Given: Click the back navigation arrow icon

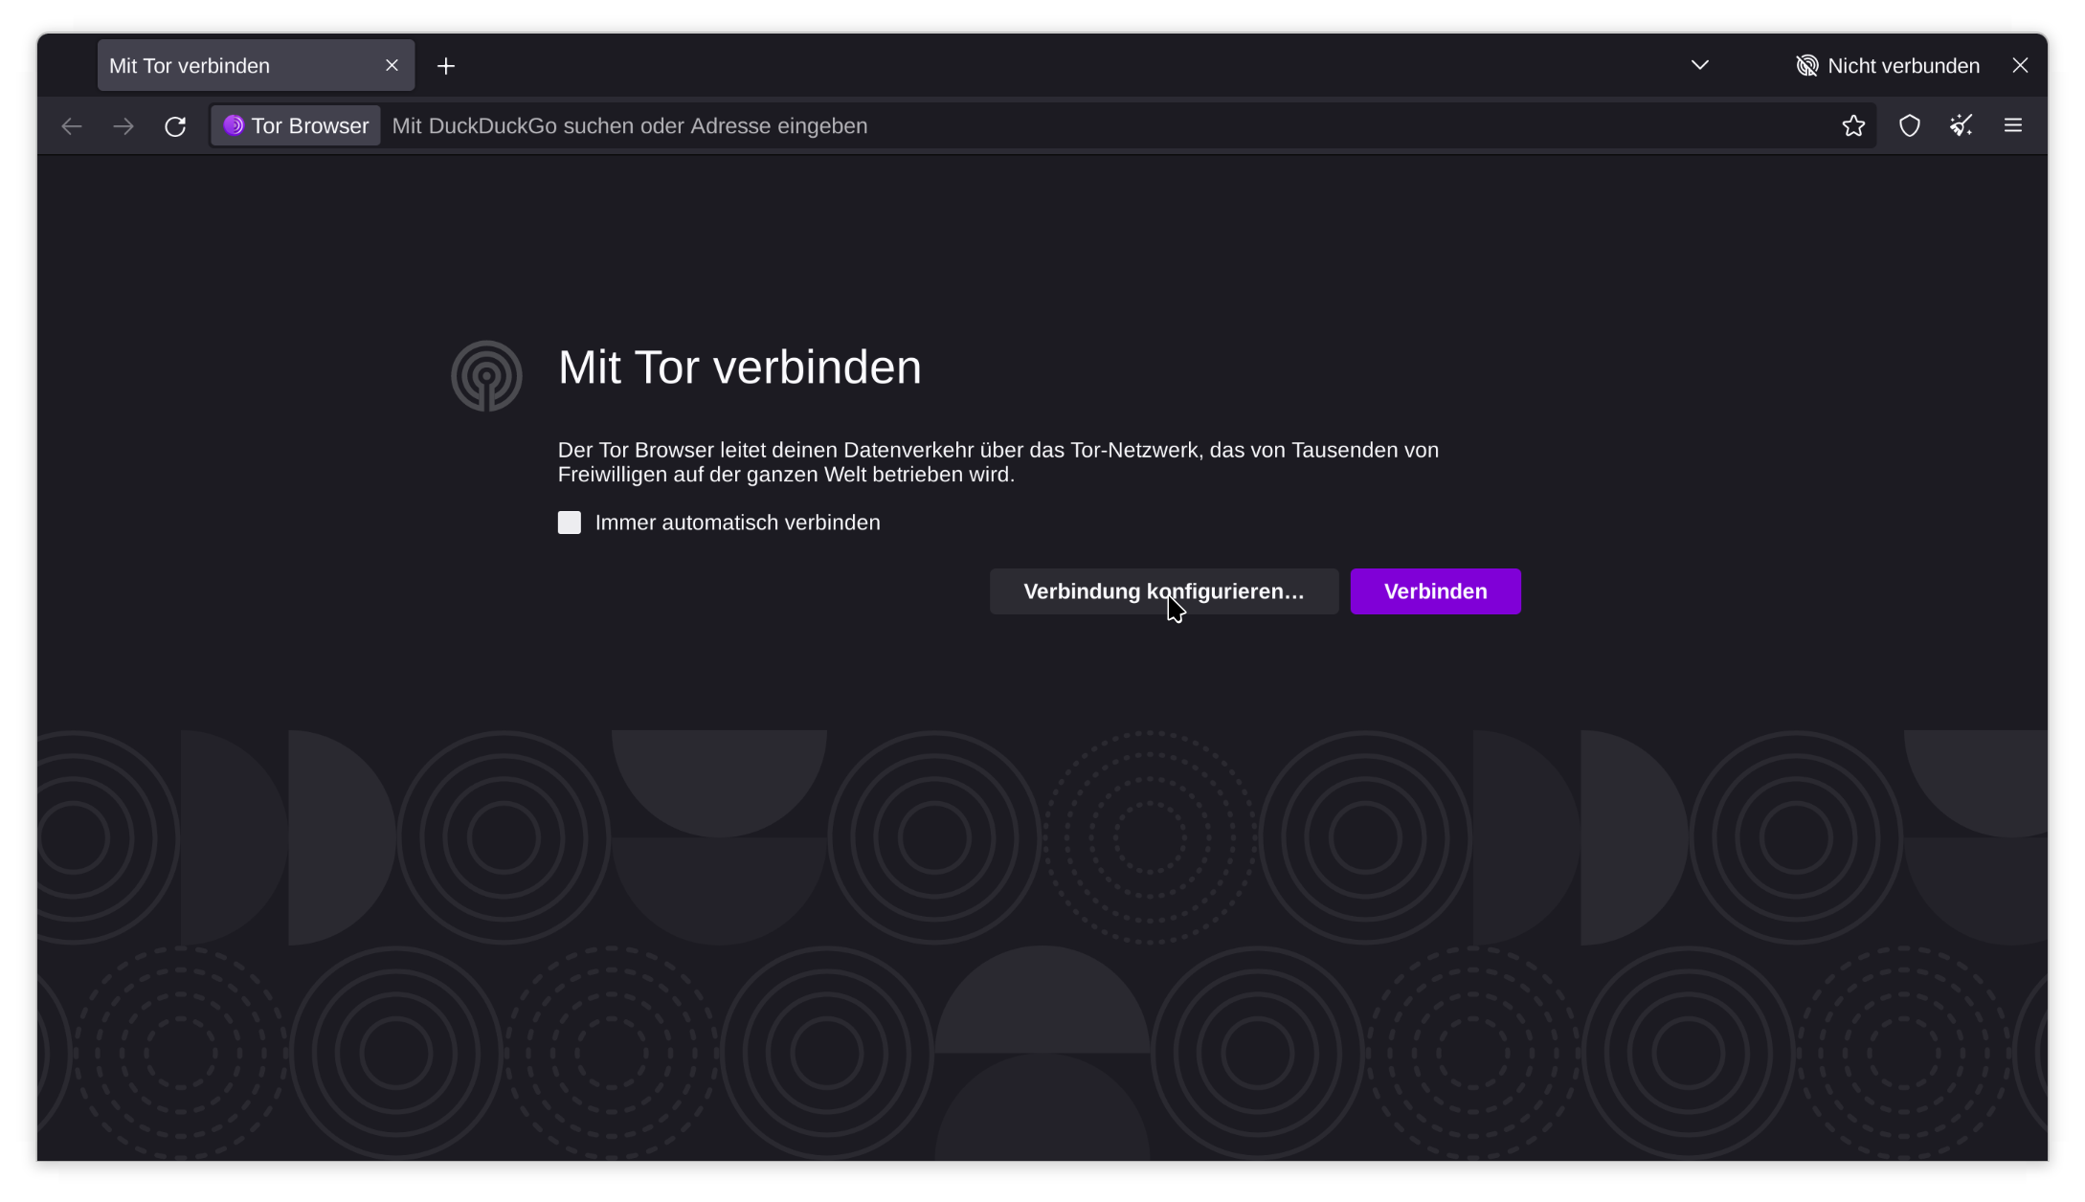Looking at the screenshot, I should tap(72, 126).
